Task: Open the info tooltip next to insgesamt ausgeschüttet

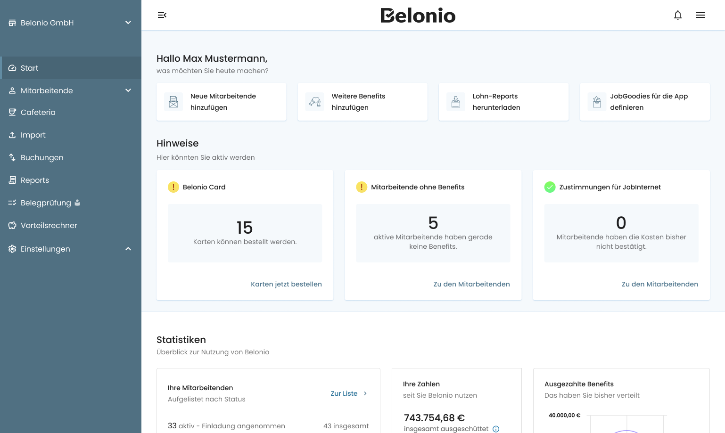Action: pyautogui.click(x=495, y=429)
